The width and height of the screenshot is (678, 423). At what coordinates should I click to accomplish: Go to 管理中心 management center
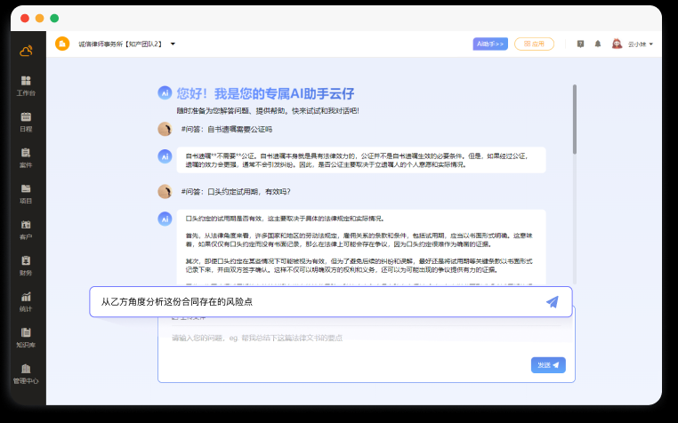pyautogui.click(x=26, y=373)
